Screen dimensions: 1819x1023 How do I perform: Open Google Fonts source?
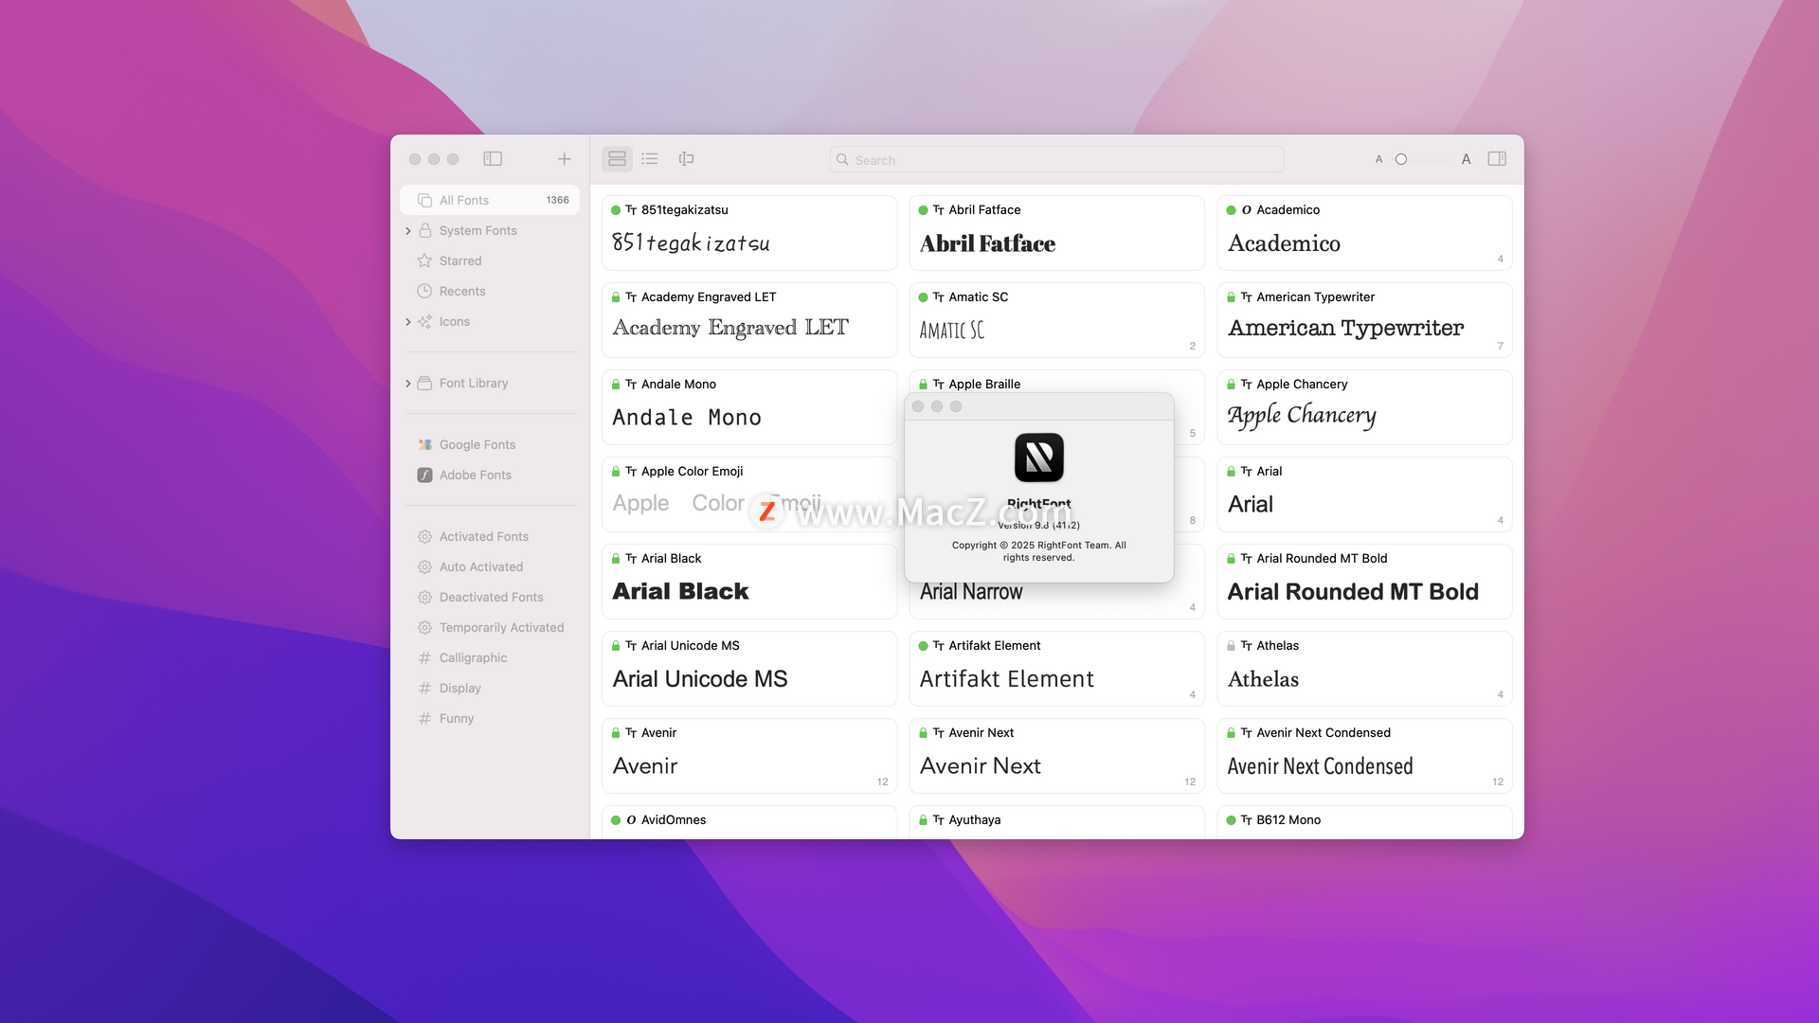[477, 444]
